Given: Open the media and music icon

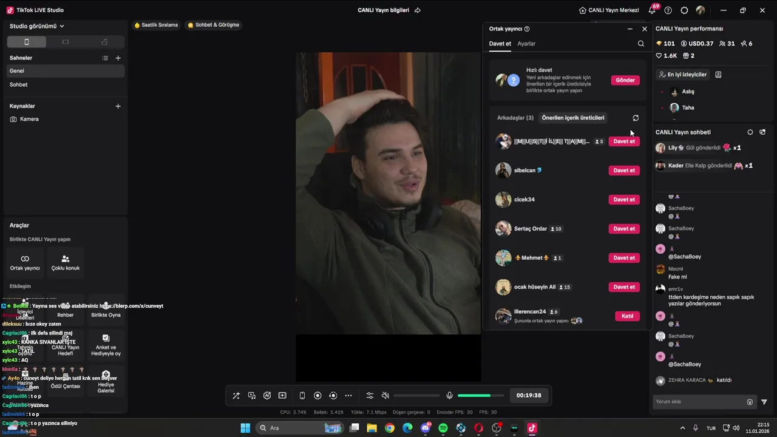Looking at the screenshot, I should point(252,396).
